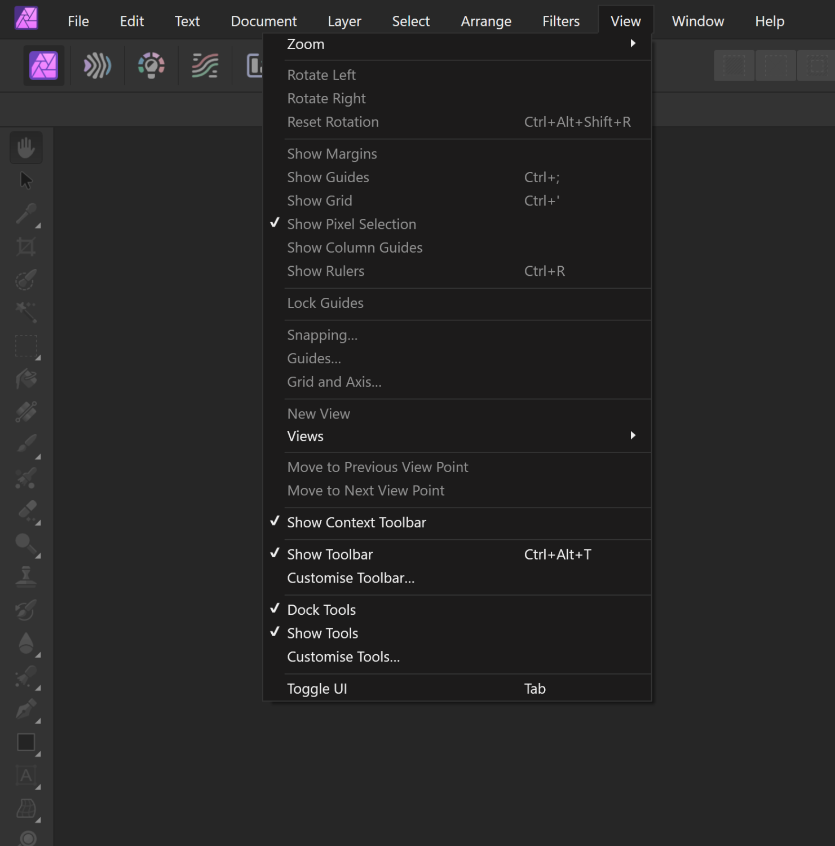The height and width of the screenshot is (846, 835).
Task: Select the Tone Mapping Persona
Action: 204,65
